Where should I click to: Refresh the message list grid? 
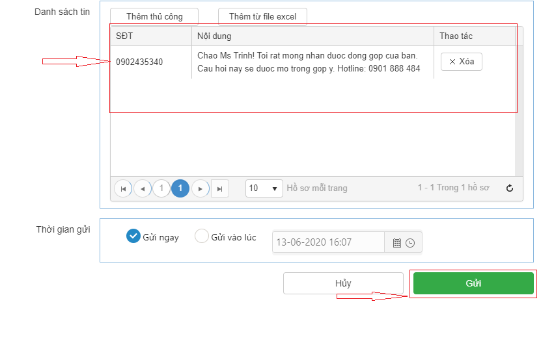pyautogui.click(x=510, y=188)
